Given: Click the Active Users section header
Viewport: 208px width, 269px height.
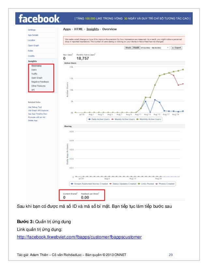Looking at the screenshot, I should 124,63.
